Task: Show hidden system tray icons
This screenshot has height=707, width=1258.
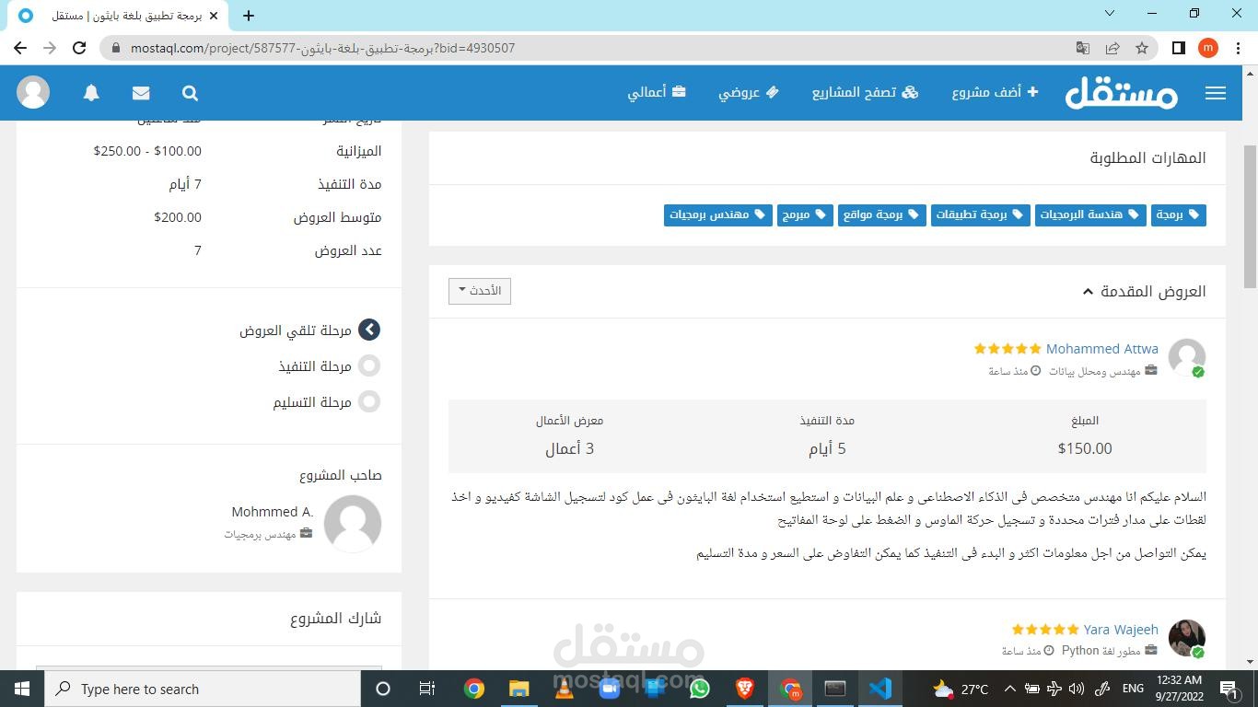Action: [1009, 689]
